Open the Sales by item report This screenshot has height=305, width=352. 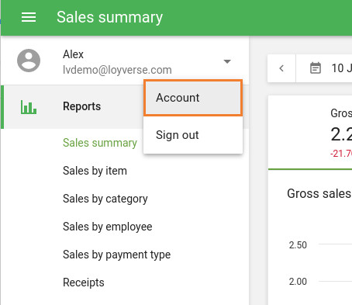pyautogui.click(x=95, y=171)
